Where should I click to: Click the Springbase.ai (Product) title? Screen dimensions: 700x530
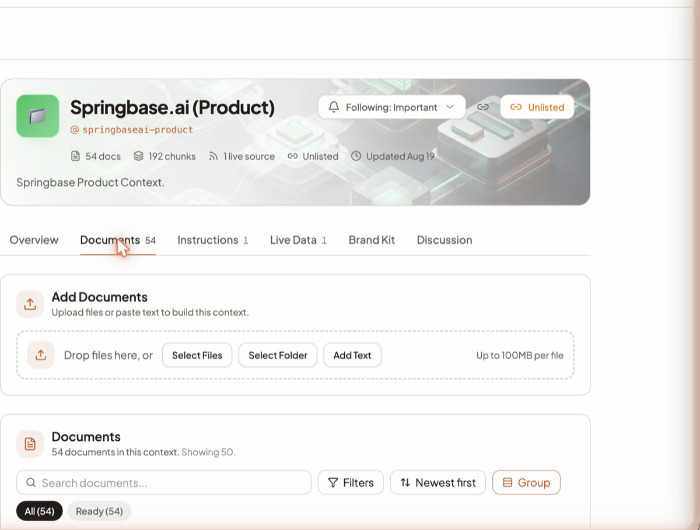173,107
